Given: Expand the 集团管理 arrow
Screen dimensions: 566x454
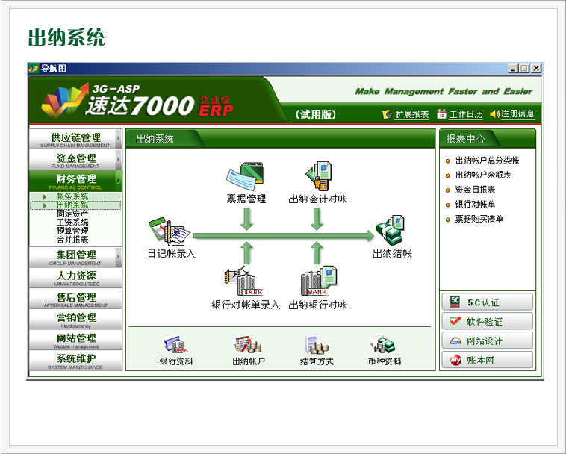Looking at the screenshot, I should coord(119,257).
